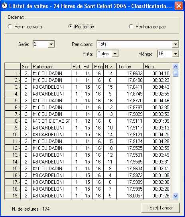This screenshot has width=185, height=217.
Task: Open the Sèrie dropdown
Action: [51, 44]
